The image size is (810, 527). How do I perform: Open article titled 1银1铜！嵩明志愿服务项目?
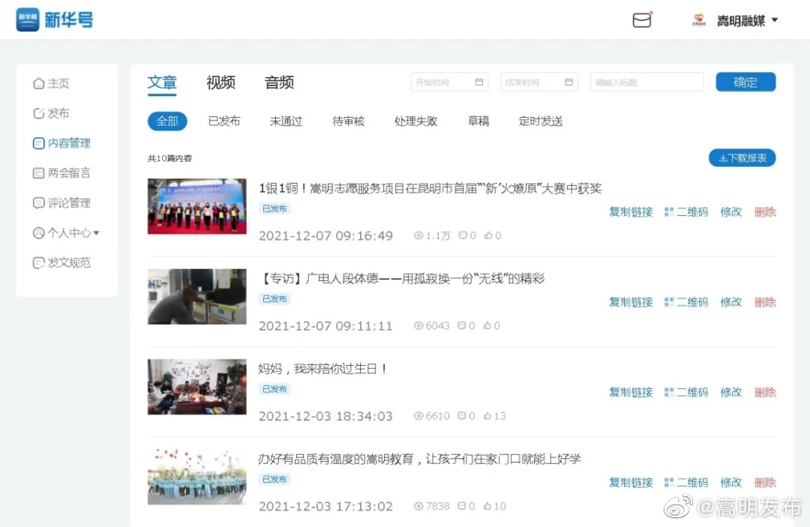point(430,188)
